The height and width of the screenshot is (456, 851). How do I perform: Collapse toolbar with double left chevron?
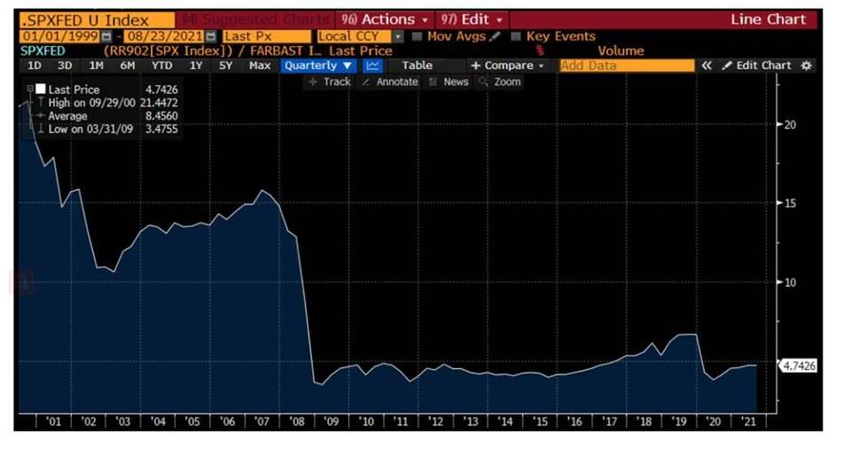pyautogui.click(x=707, y=66)
